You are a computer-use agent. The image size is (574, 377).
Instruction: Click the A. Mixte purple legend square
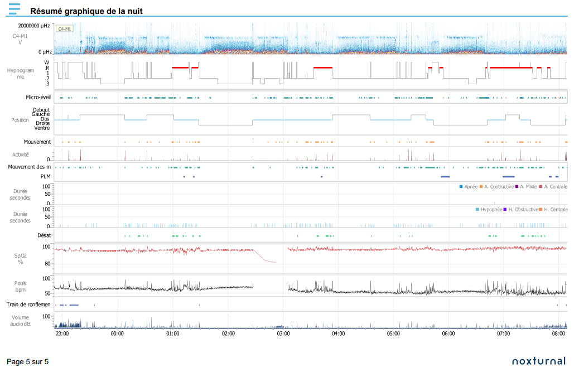(x=517, y=187)
